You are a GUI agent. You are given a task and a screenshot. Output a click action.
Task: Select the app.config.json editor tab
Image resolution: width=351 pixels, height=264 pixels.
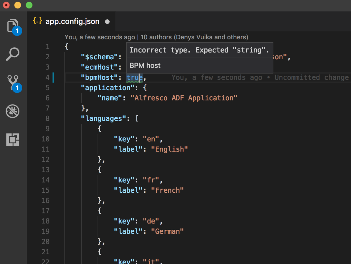pyautogui.click(x=71, y=21)
